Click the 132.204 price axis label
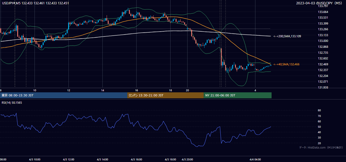 (323, 76)
